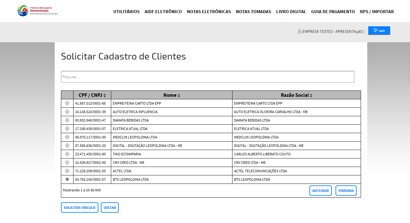Open the UTILITÁRIOS menu
The image size is (410, 223).
(126, 12)
